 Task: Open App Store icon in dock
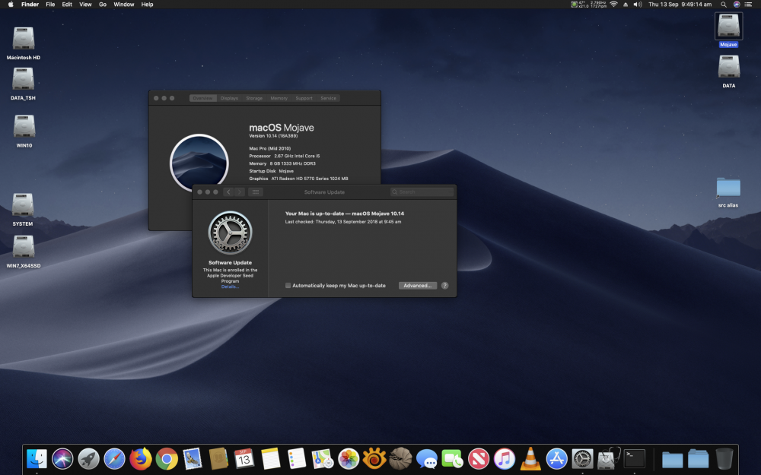pos(557,458)
